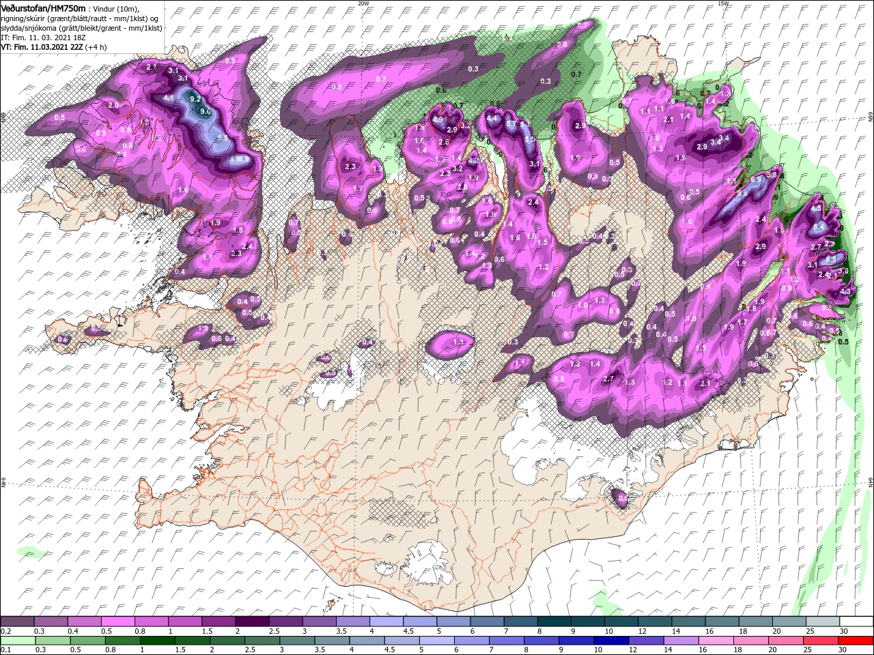
Task: Pick snow legend swatch between 0.5 and 0.8
Action: point(118,622)
